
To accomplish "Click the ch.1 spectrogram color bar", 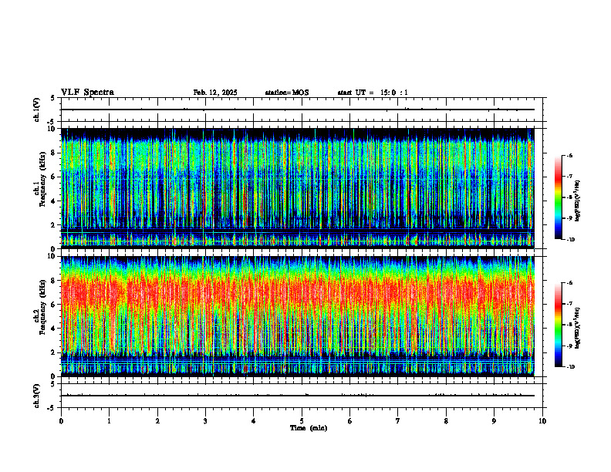I will (558, 197).
